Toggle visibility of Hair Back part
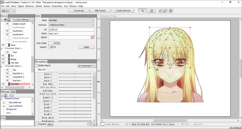 pyautogui.click(x=3, y=84)
